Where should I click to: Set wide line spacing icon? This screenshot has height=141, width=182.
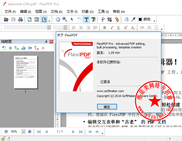pos(156,28)
